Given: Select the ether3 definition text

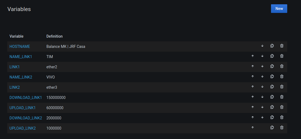Looking at the screenshot, I should pos(52,87).
